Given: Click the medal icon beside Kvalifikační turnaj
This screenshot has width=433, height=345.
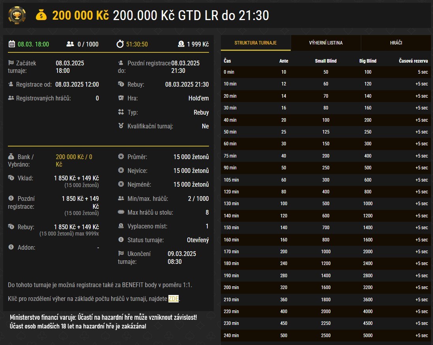Looking at the screenshot, I should [x=121, y=126].
